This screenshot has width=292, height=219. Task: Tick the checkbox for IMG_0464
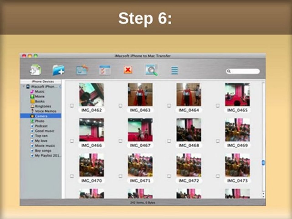coord(169,106)
